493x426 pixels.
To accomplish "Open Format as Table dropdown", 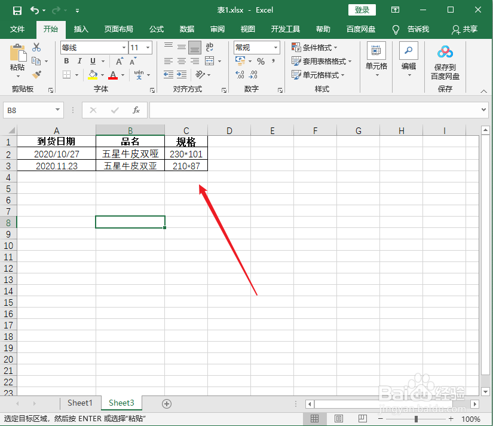I will (x=321, y=61).
